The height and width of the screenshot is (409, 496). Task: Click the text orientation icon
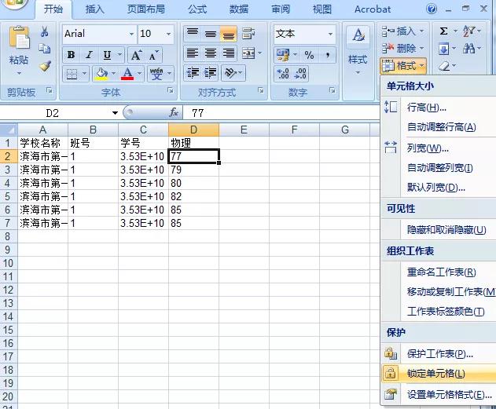point(230,73)
